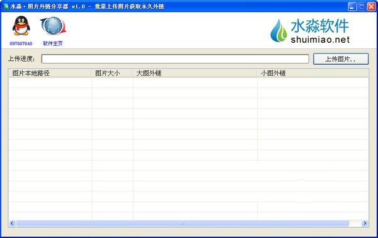The width and height of the screenshot is (378, 238).
Task: Click the QQ number 897687648 link
Action: [21, 43]
